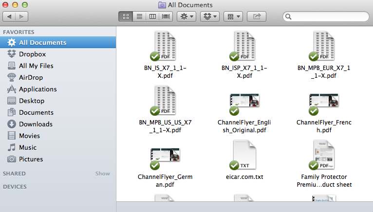Open Music in the sidebar

click(x=58, y=147)
